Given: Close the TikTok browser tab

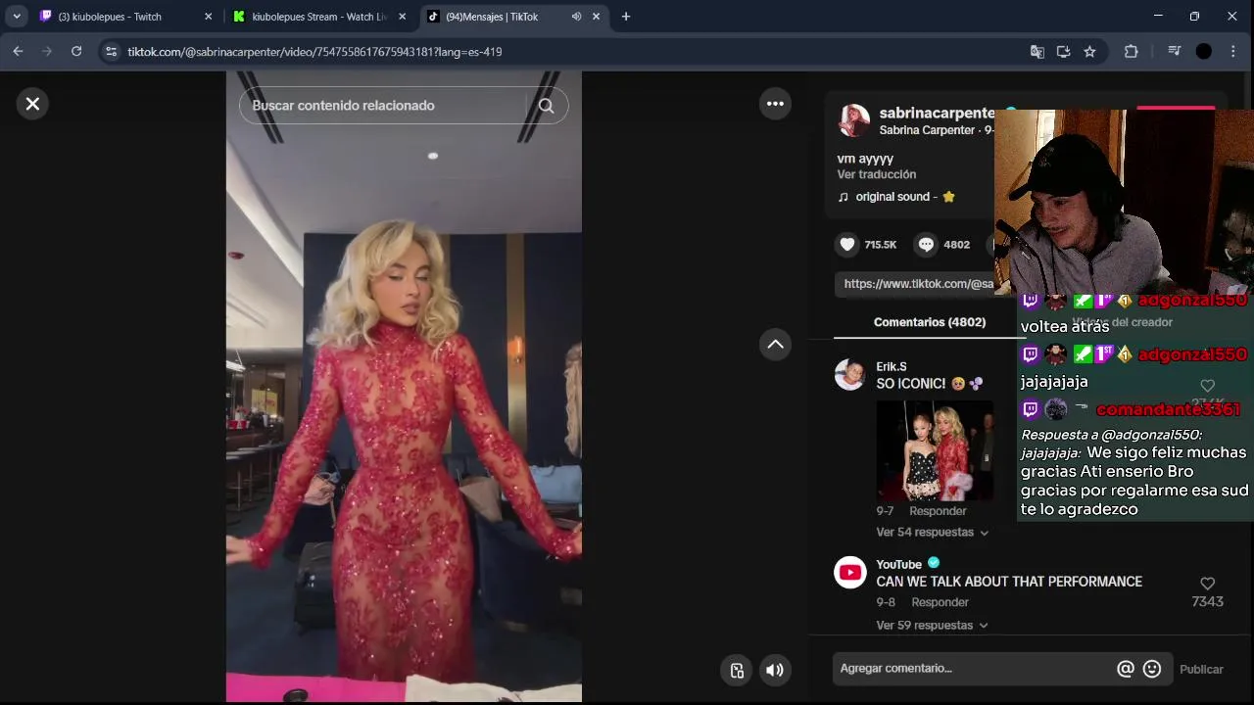Looking at the screenshot, I should coord(596,17).
